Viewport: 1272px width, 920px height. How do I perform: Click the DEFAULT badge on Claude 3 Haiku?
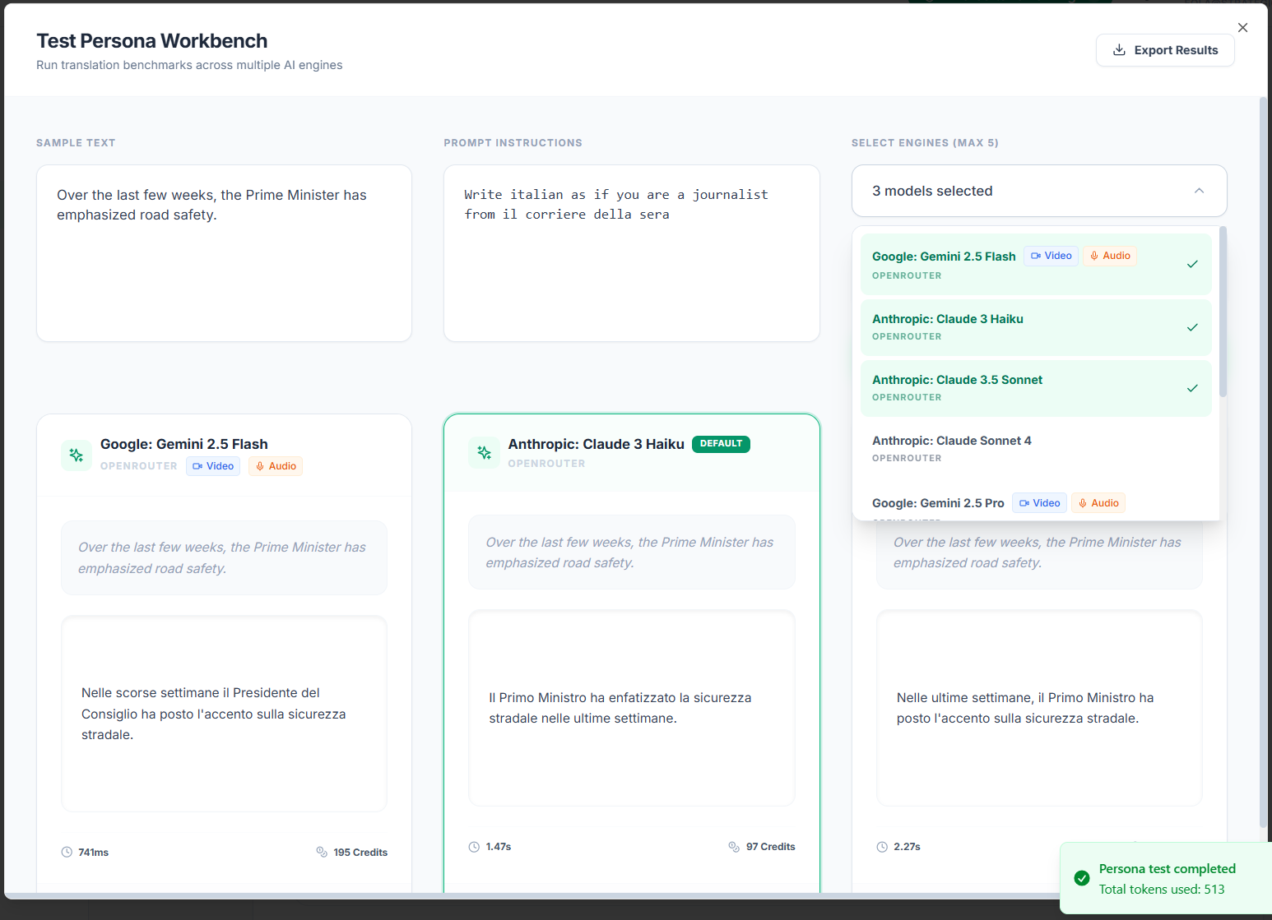pyautogui.click(x=721, y=444)
